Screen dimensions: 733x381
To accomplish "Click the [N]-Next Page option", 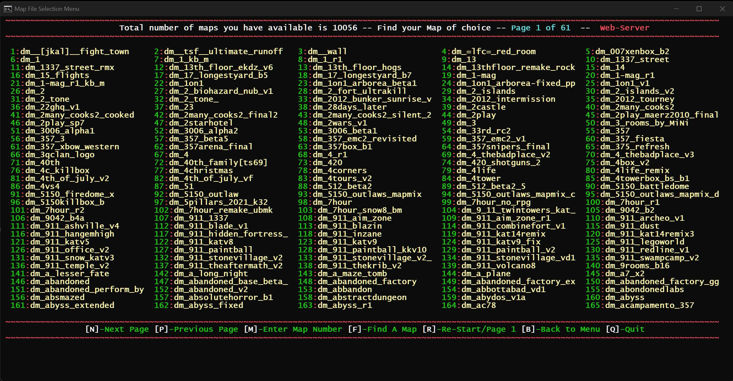I will 117,329.
